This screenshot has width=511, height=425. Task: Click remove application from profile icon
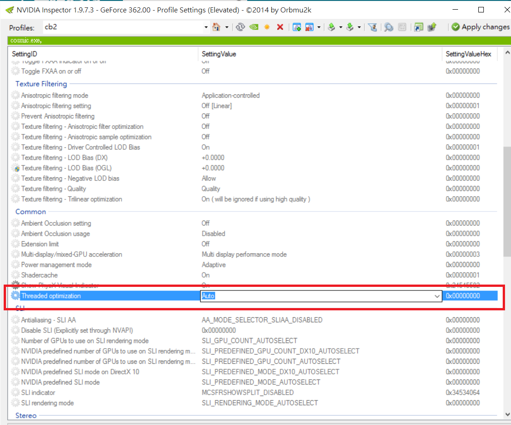pos(309,27)
